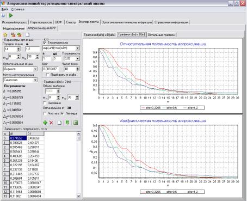
Task: Click the Число точек spinner showing 48
Action: [78, 69]
